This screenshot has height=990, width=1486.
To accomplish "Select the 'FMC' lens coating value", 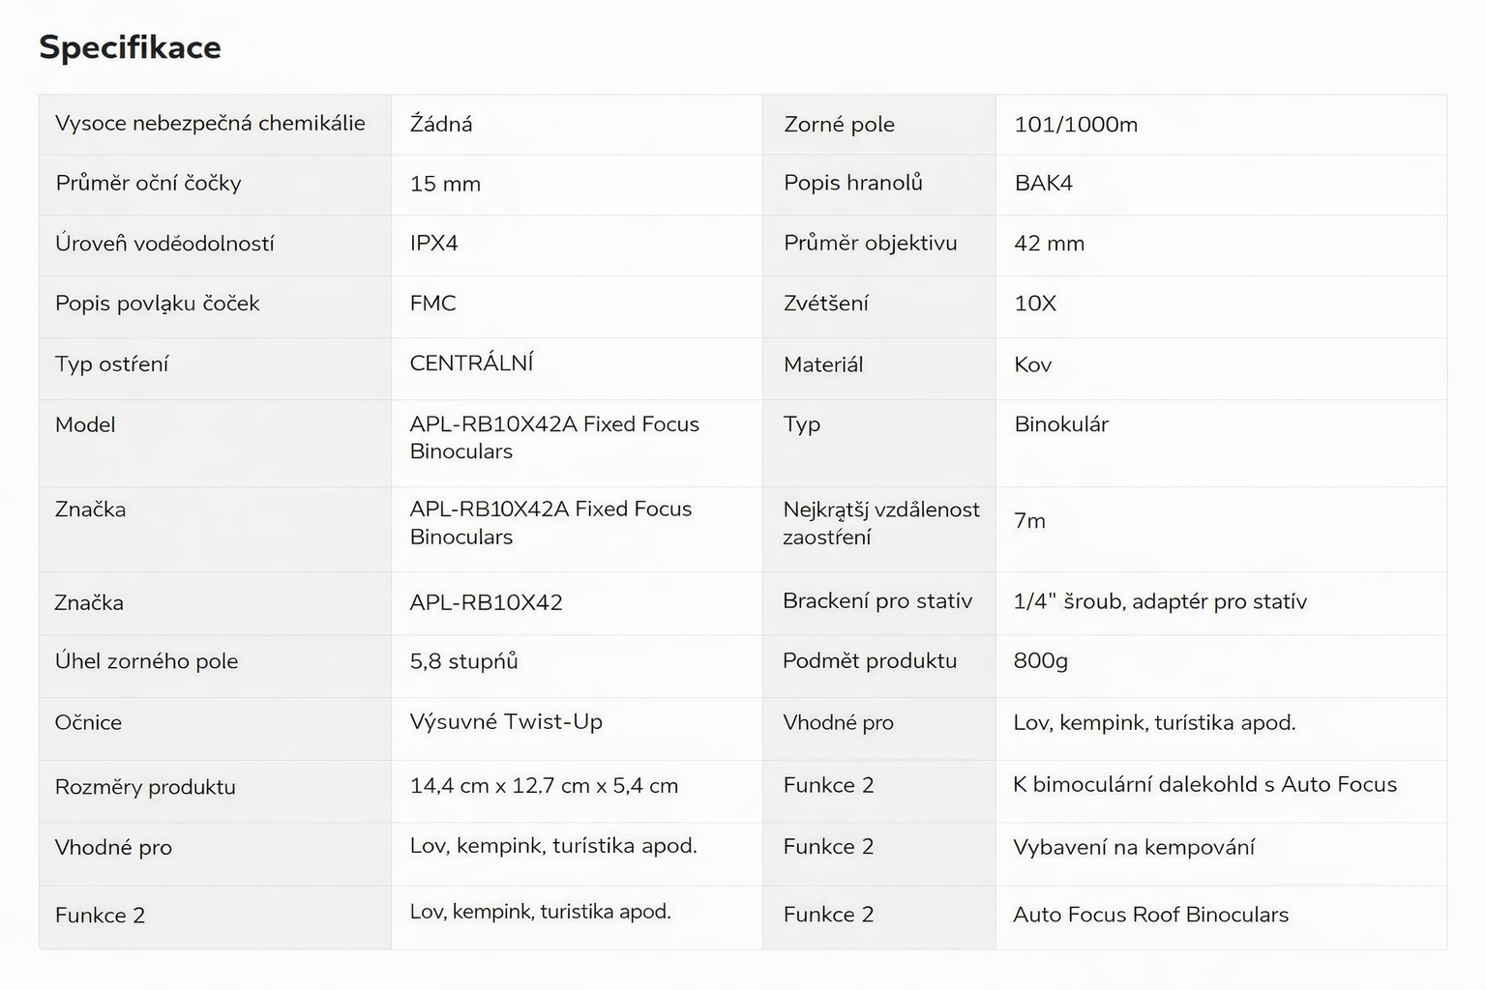I will pyautogui.click(x=432, y=304).
